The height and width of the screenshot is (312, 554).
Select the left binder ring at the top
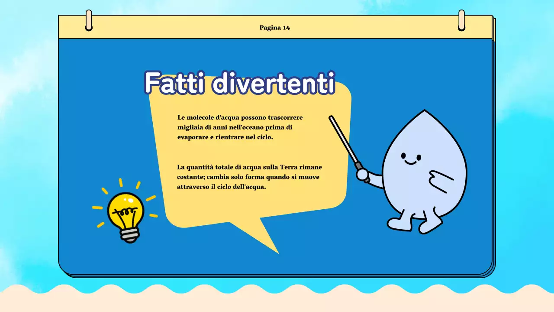[90, 19]
